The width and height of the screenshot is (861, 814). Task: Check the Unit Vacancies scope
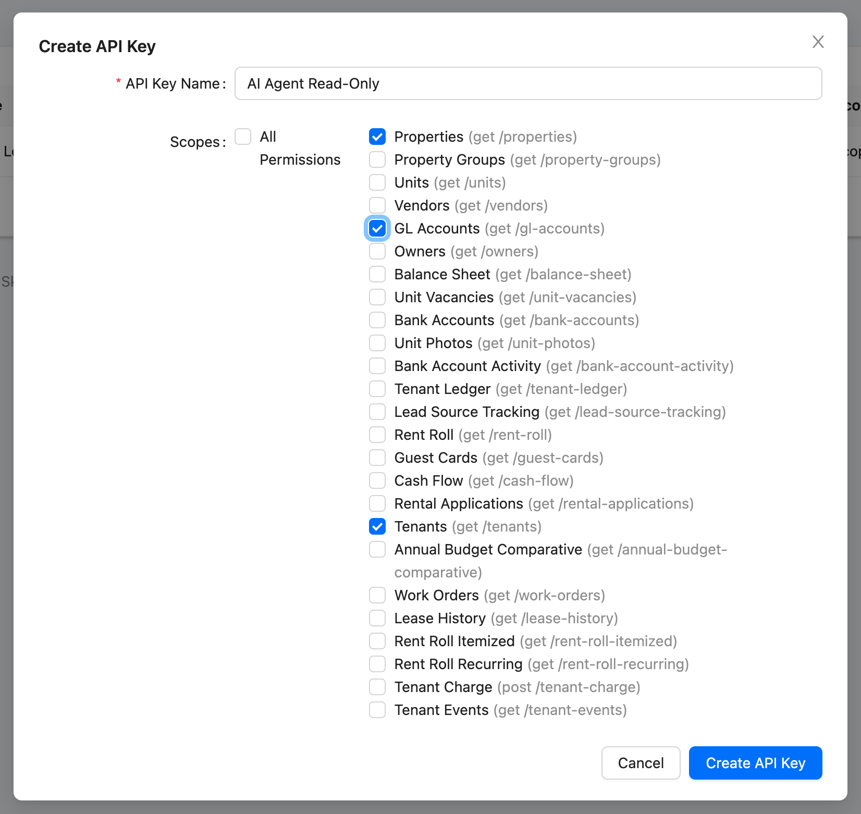[377, 297]
